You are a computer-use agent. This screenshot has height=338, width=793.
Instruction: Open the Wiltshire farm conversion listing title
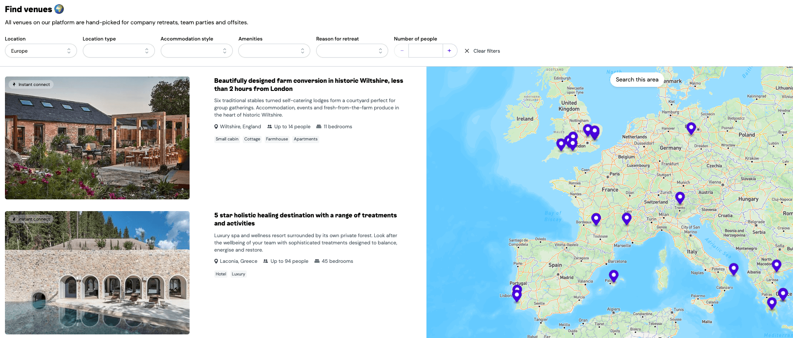(308, 85)
